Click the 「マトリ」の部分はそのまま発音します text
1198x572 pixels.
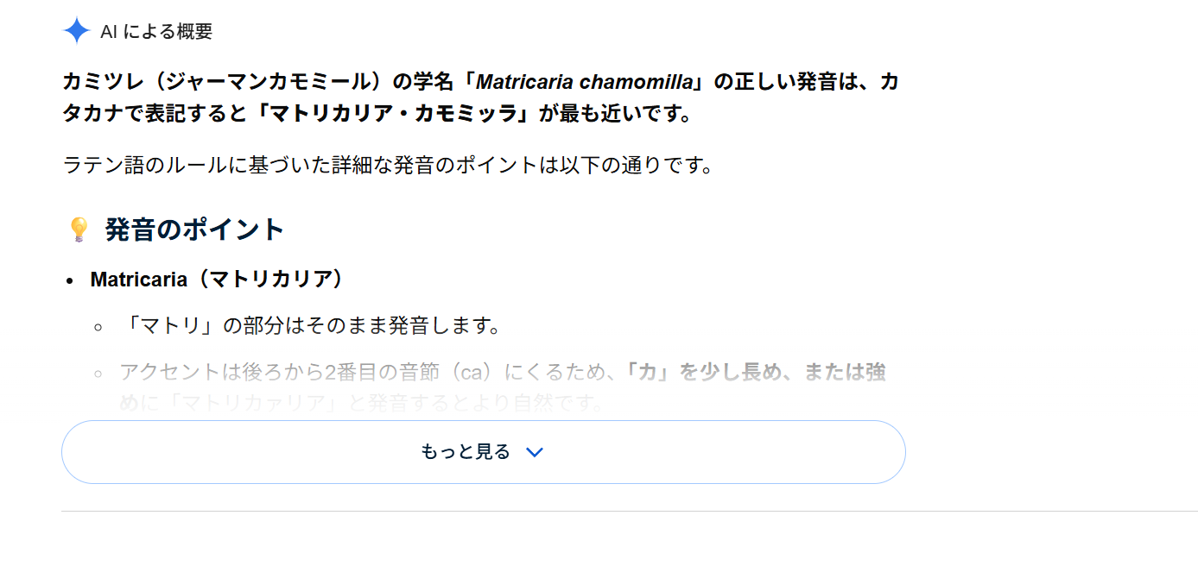click(311, 326)
